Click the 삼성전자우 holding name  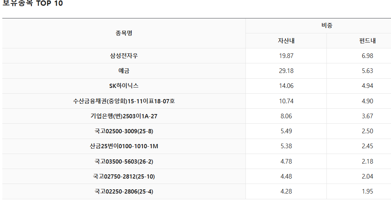(124, 56)
